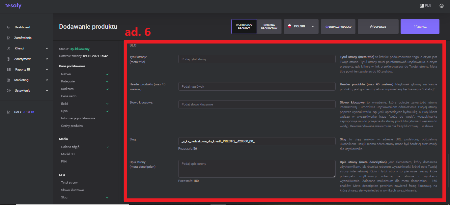Expand the Klienci menu chevron
Image resolution: width=450 pixels, height=205 pixels.
[x=47, y=48]
